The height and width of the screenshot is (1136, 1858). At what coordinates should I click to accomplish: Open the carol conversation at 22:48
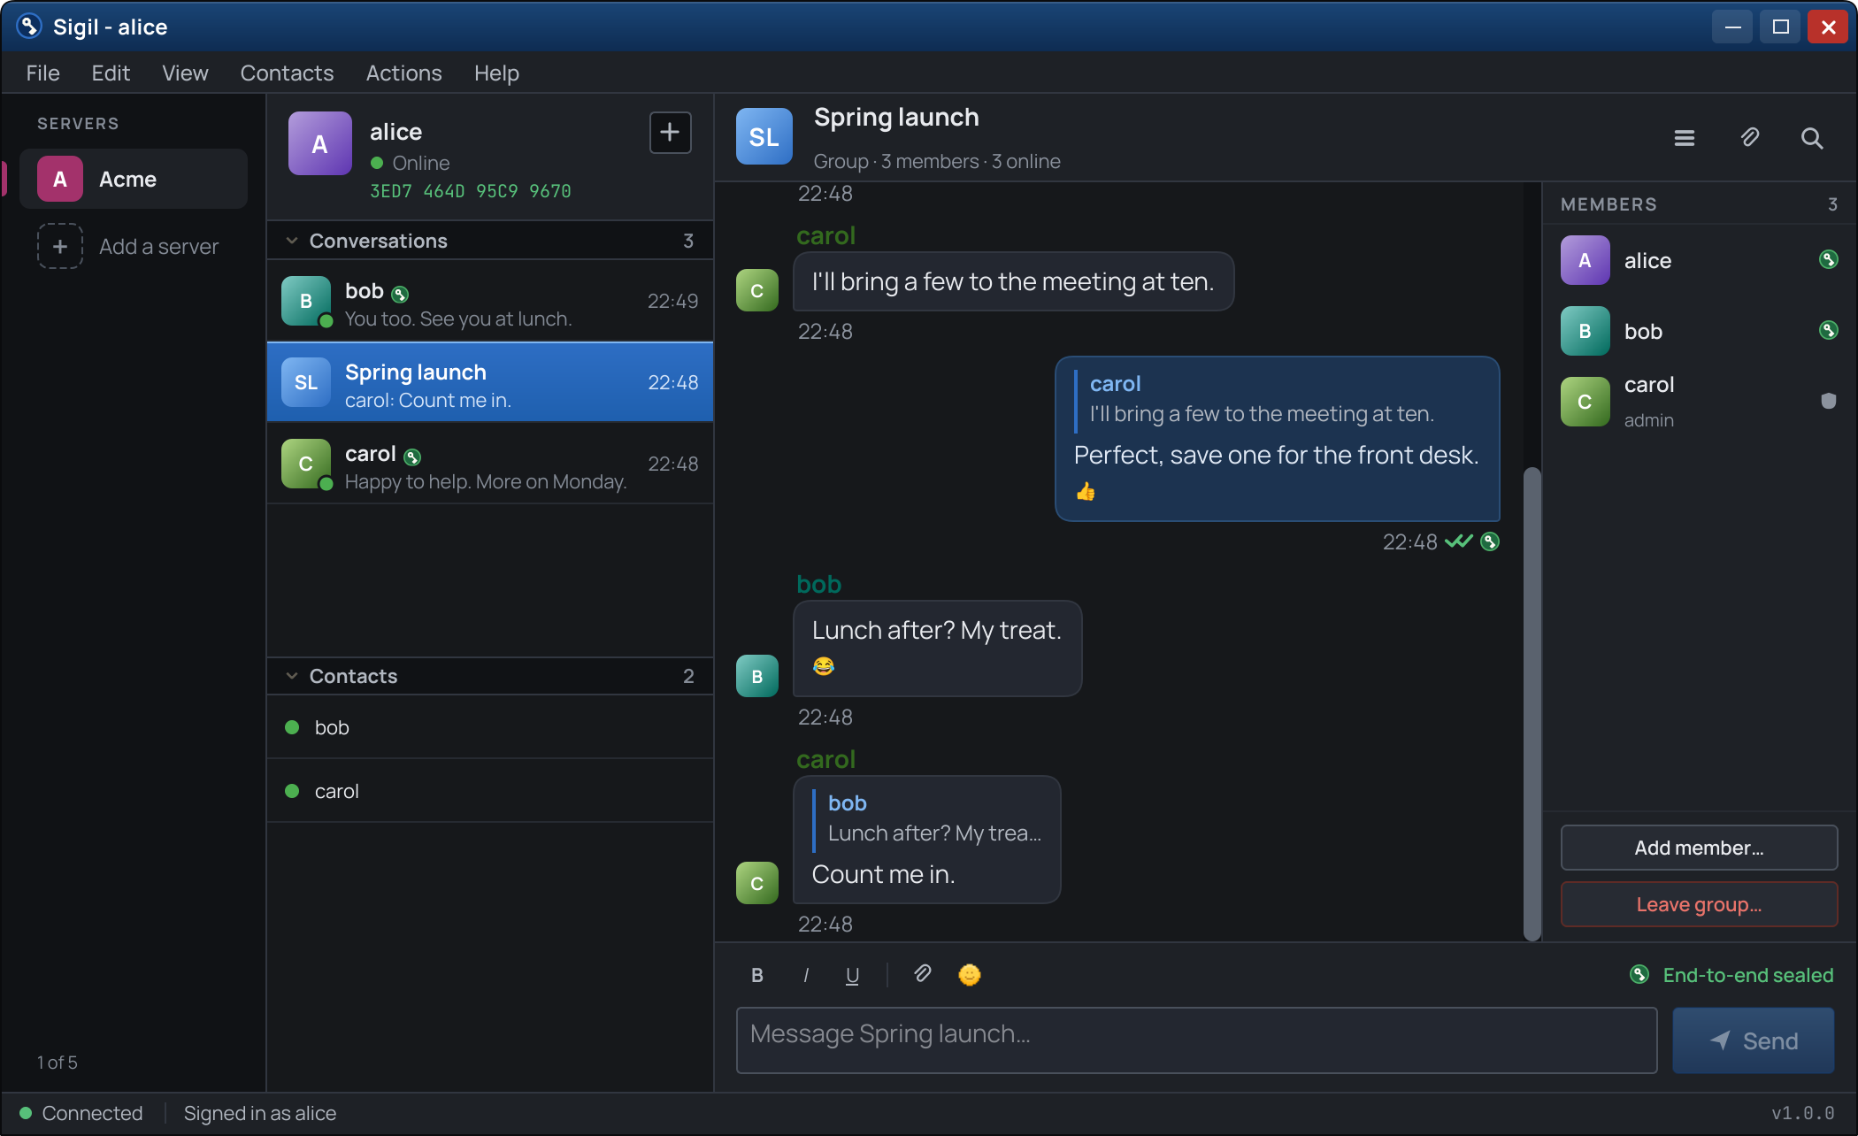[x=490, y=464]
